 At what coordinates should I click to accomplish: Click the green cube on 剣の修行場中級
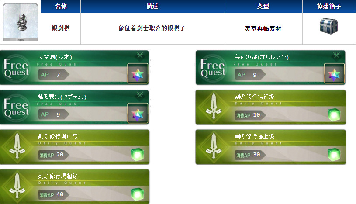coord(138,155)
